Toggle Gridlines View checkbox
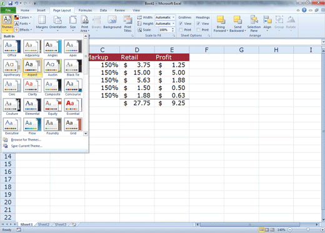Viewport: 325px width, 233px height. tap(181, 24)
